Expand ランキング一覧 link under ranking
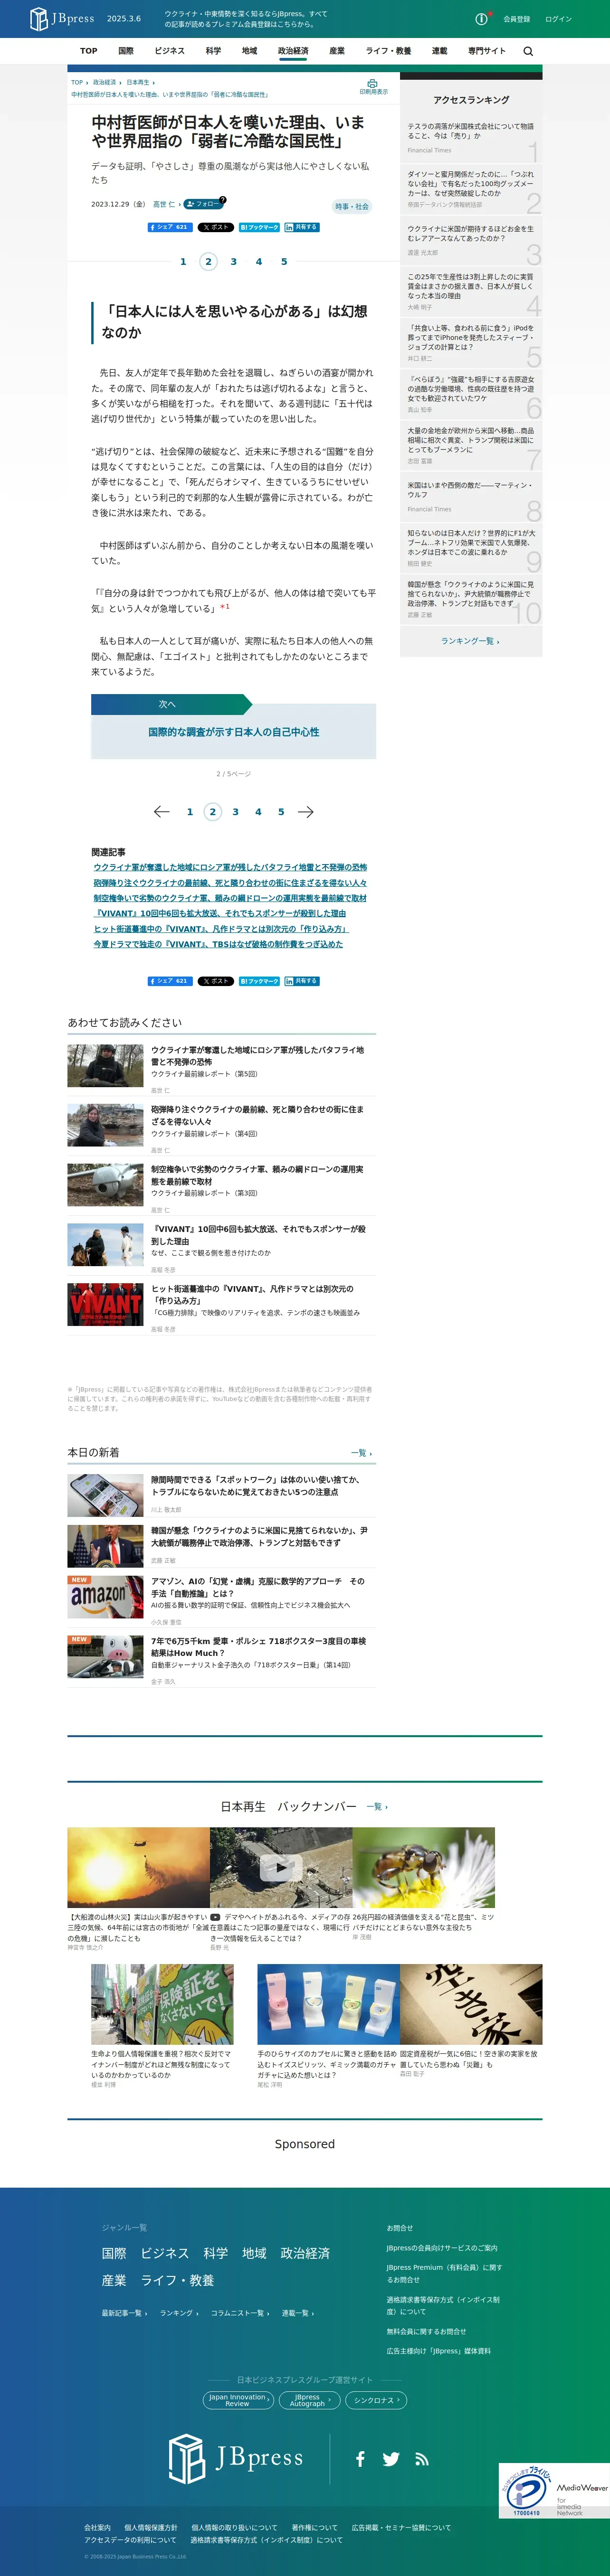 [x=470, y=641]
